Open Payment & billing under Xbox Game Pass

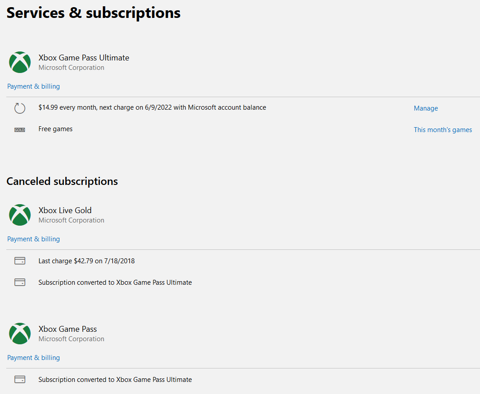(34, 358)
